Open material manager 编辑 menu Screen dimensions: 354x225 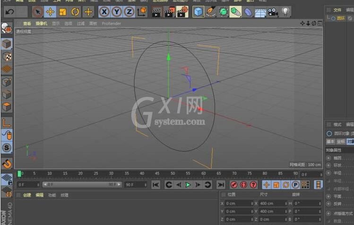click(x=40, y=195)
